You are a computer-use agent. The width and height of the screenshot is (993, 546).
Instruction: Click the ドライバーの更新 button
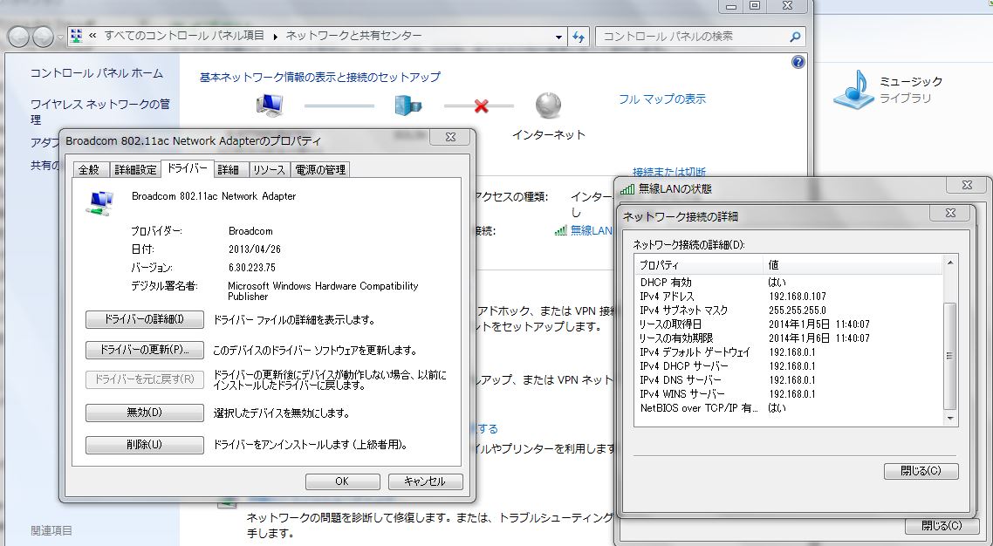[144, 350]
